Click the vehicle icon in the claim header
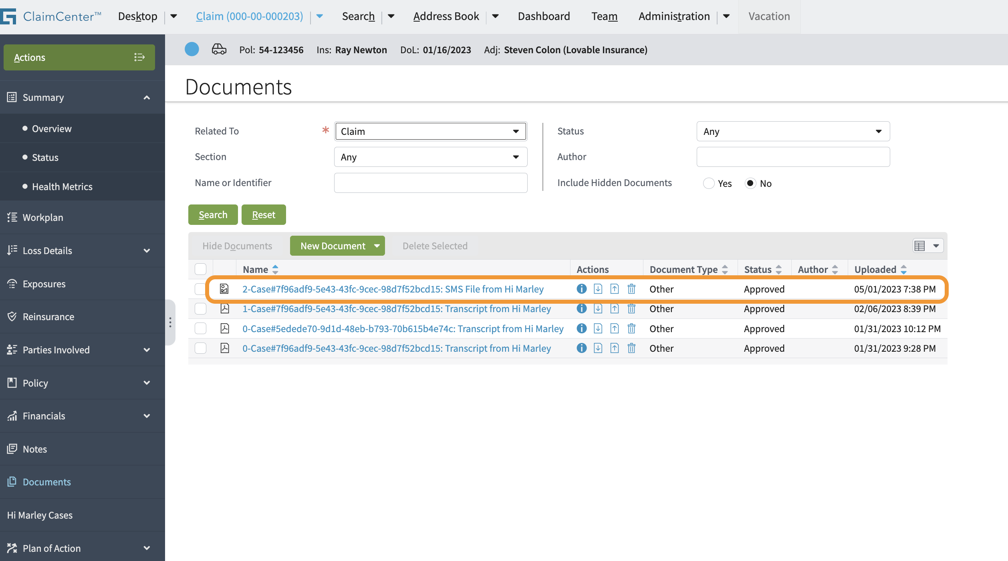The width and height of the screenshot is (1008, 561). pos(218,50)
